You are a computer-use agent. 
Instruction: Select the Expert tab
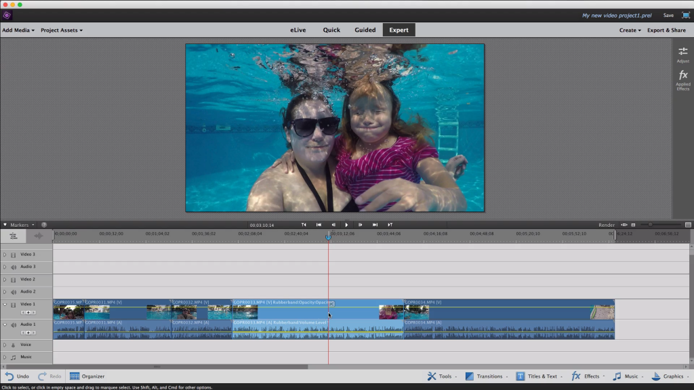pos(399,30)
